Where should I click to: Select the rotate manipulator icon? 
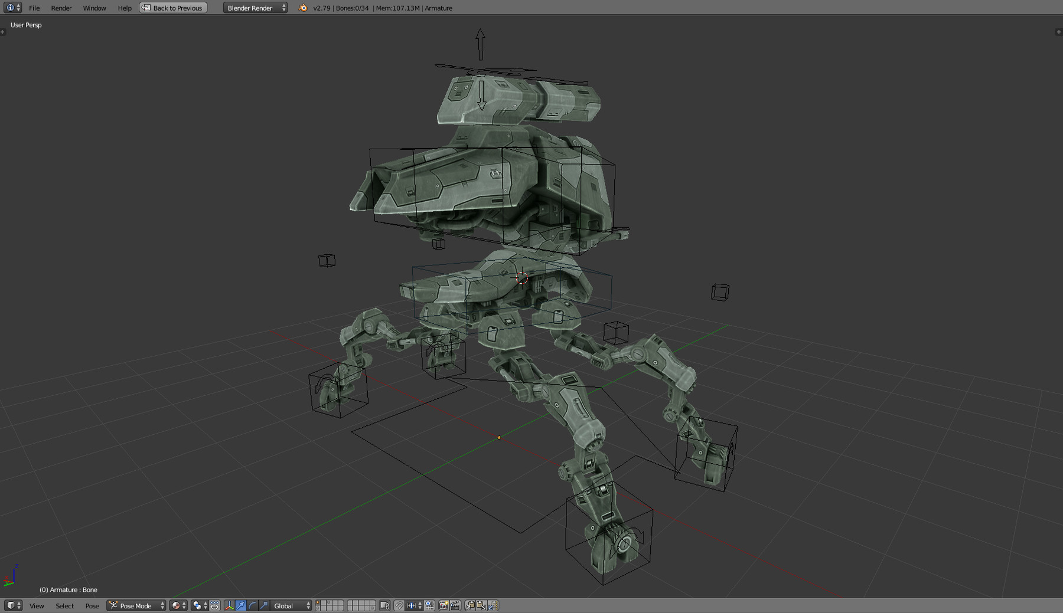pyautogui.click(x=252, y=606)
